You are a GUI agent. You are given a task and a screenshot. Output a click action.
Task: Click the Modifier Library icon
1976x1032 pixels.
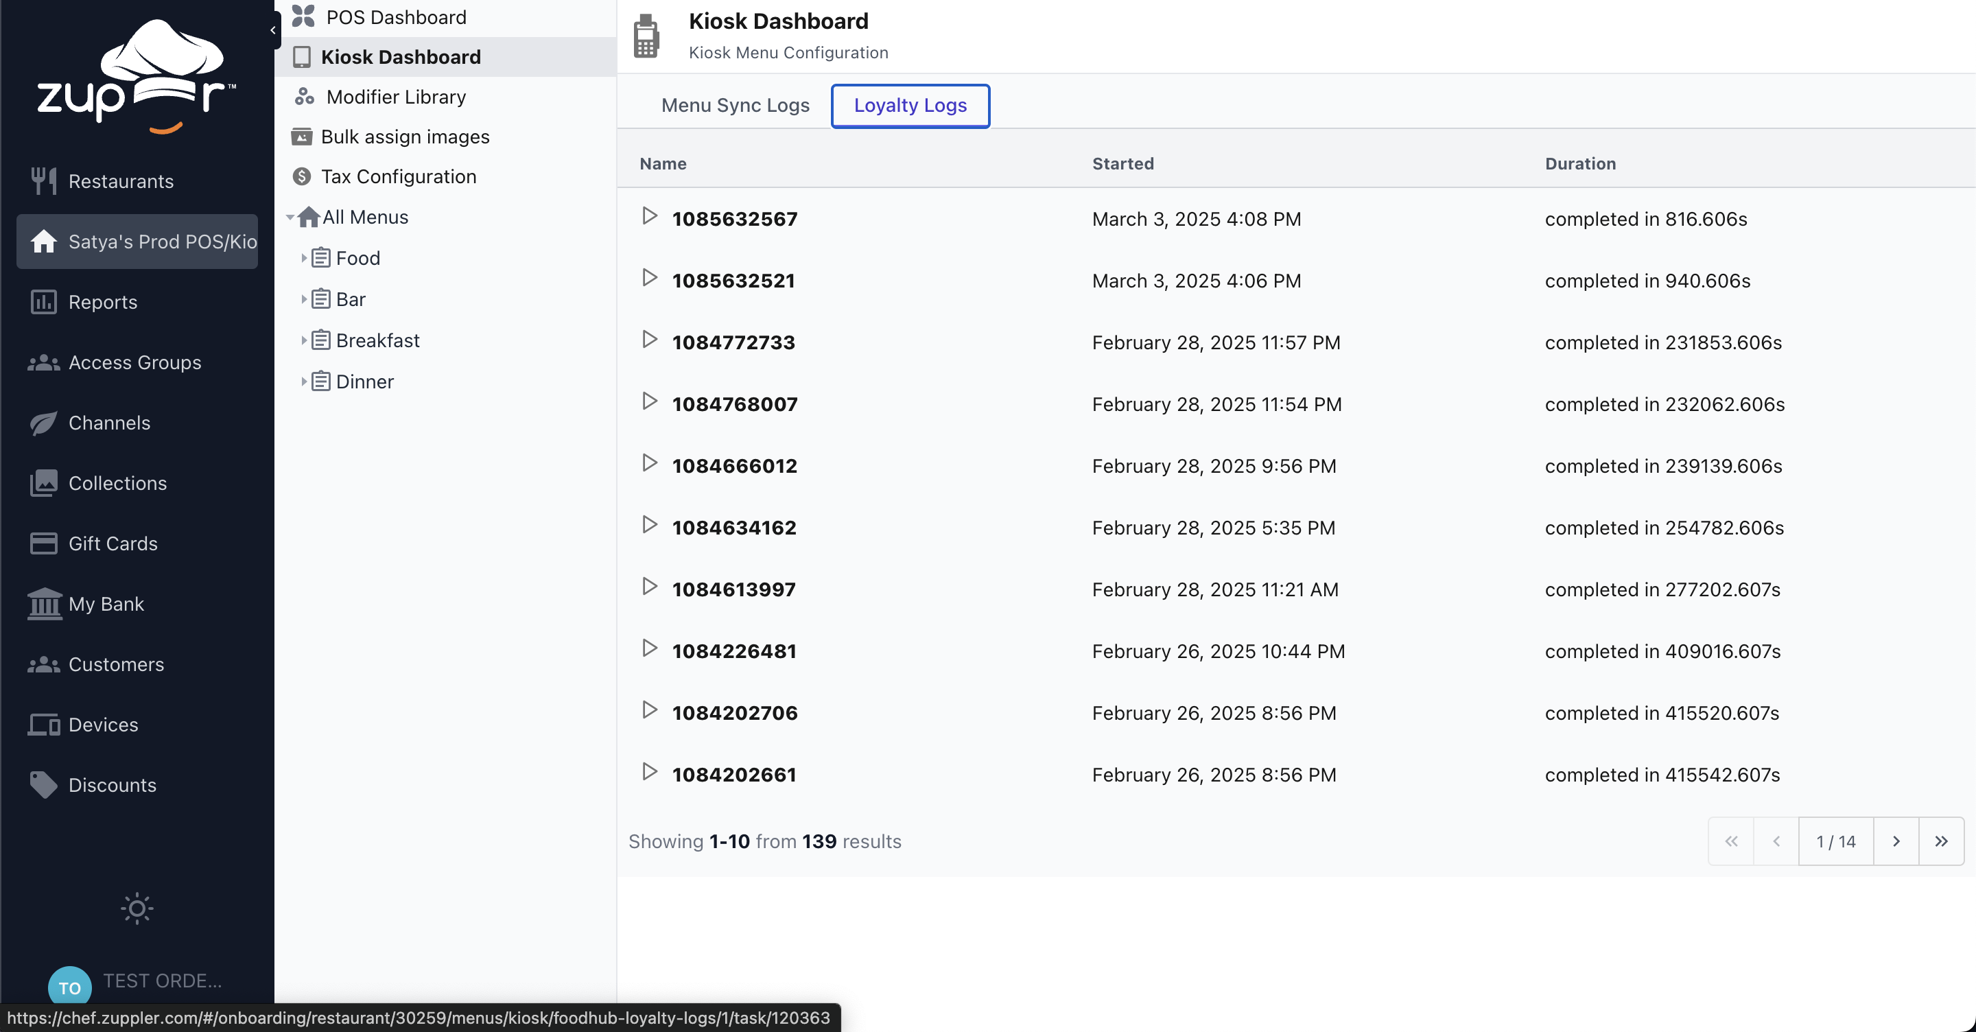coord(305,97)
